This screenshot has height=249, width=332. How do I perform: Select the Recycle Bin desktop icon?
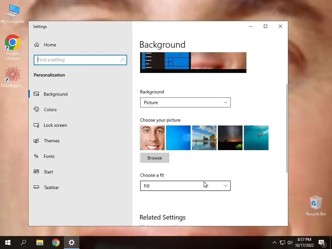(316, 206)
